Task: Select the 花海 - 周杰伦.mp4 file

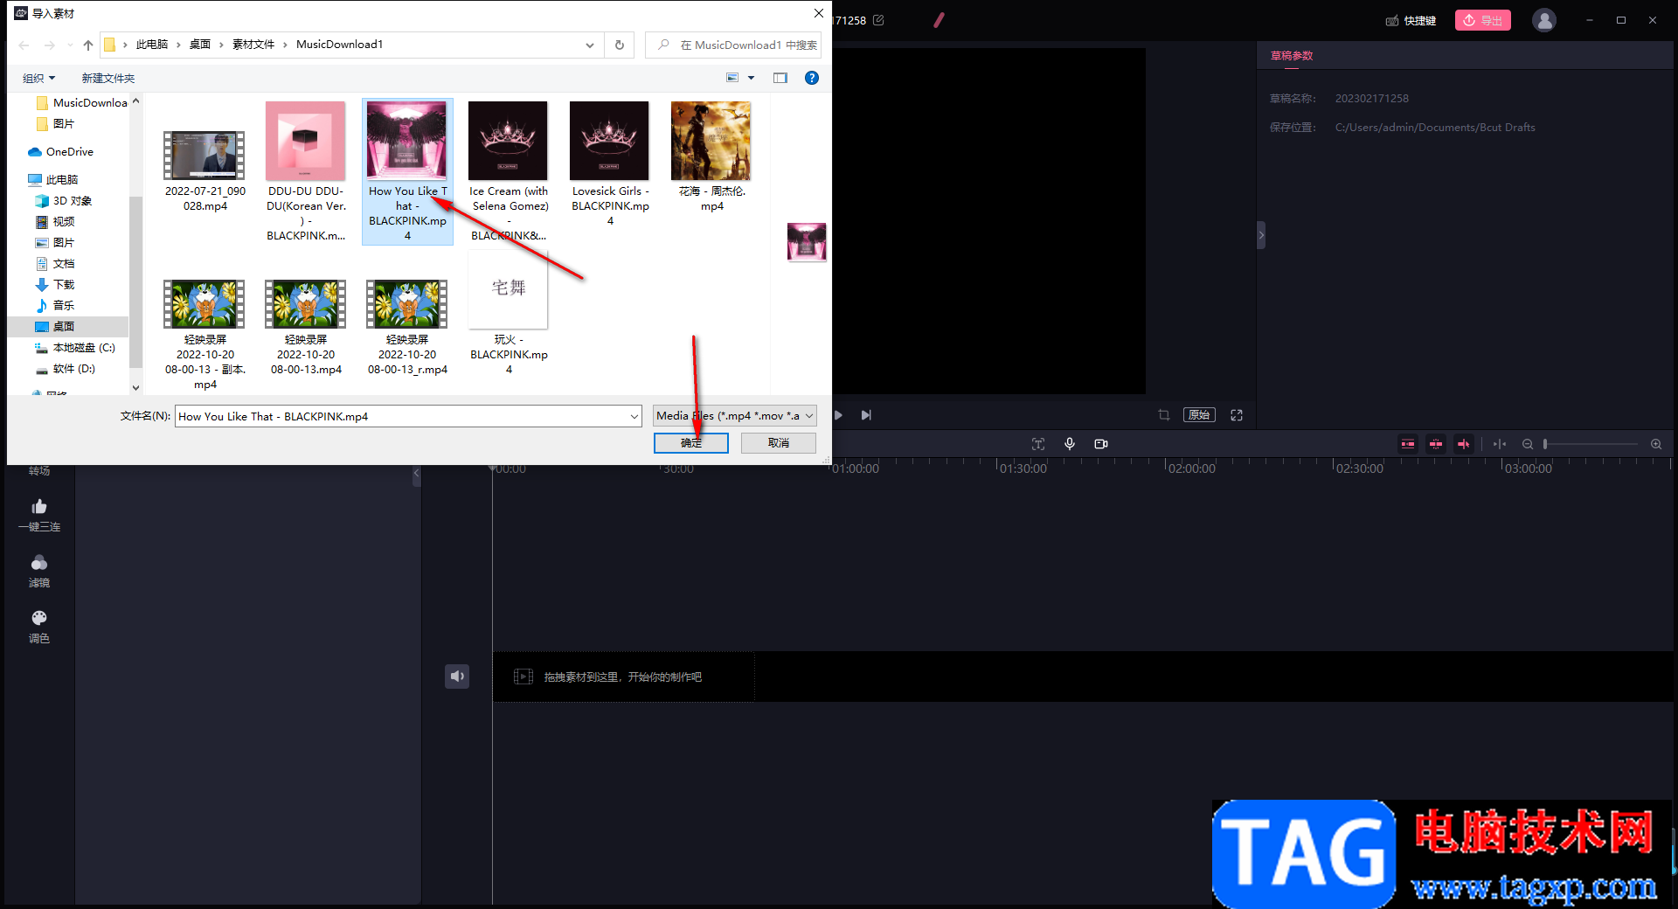Action: click(x=711, y=157)
